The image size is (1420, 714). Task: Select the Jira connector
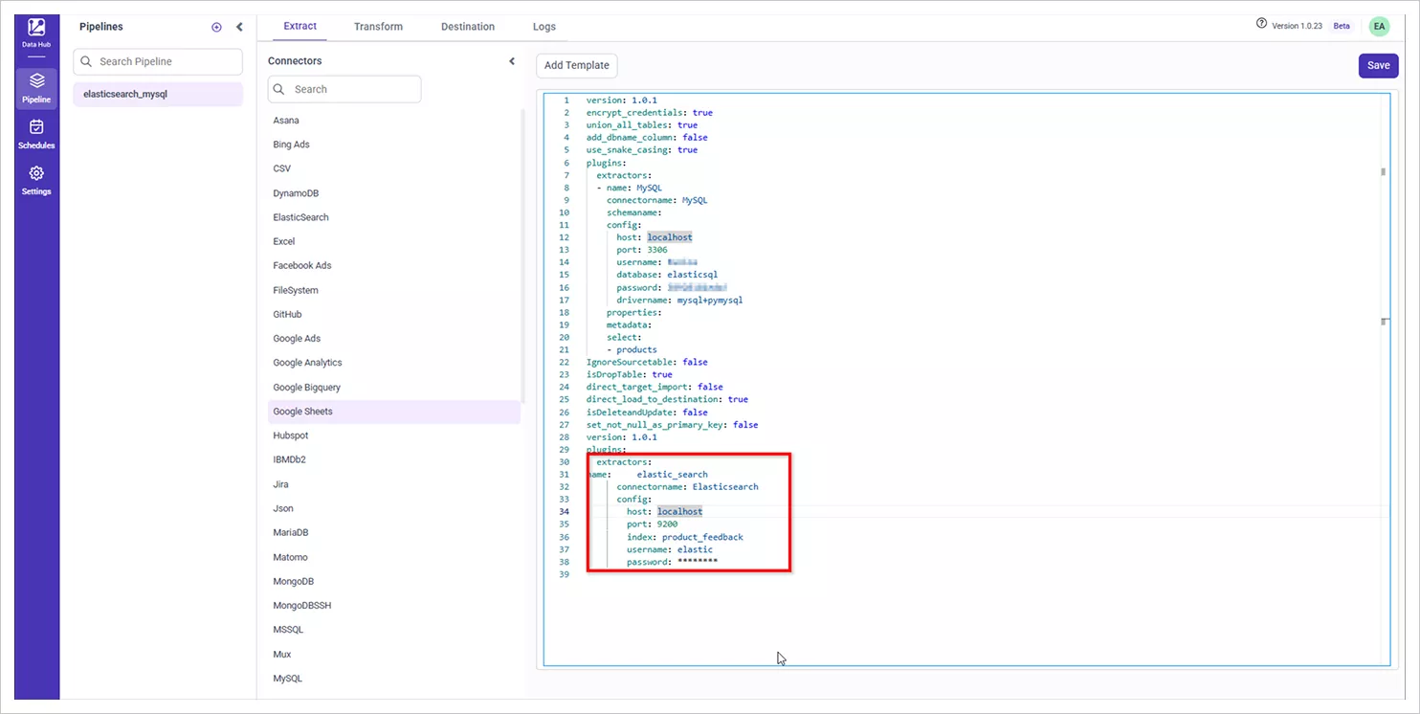[x=394, y=484]
